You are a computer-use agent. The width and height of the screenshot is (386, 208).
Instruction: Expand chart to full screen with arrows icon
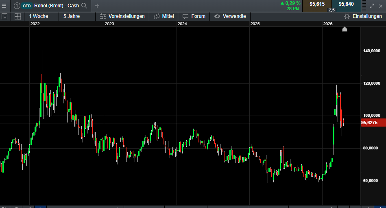tap(372, 6)
